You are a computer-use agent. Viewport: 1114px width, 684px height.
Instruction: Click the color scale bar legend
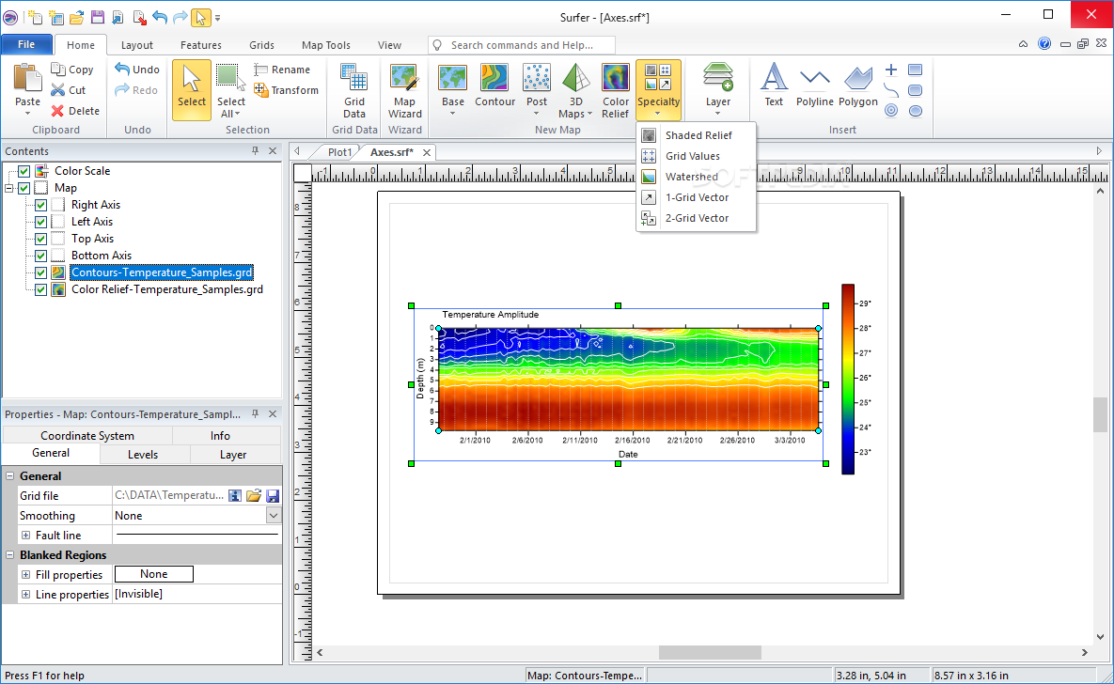(848, 379)
